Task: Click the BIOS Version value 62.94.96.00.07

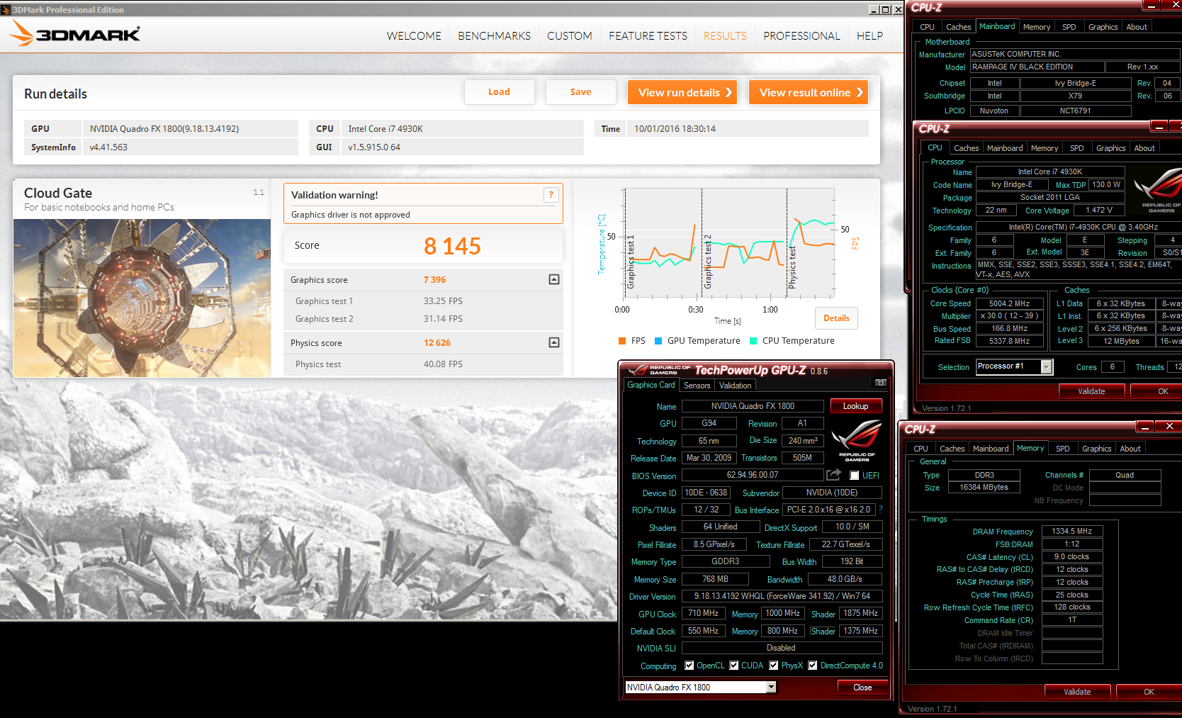Action: click(753, 475)
